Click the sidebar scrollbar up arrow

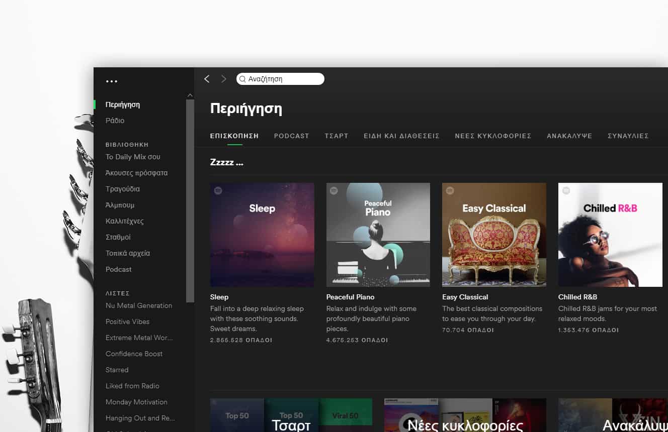click(190, 95)
